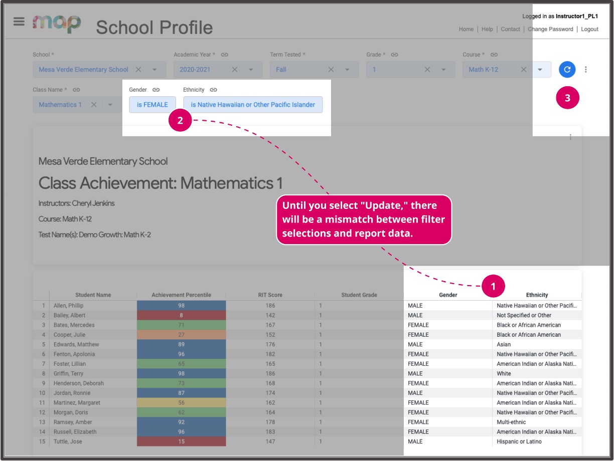Click the Change Password link
The width and height of the screenshot is (614, 461).
tap(551, 29)
